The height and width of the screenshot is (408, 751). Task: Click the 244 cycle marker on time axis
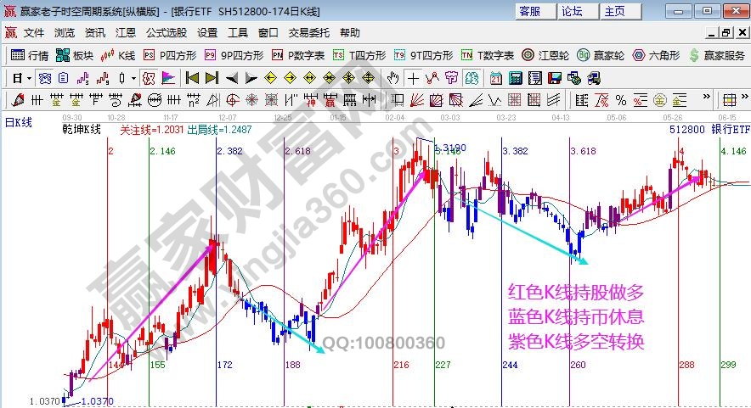pos(510,364)
